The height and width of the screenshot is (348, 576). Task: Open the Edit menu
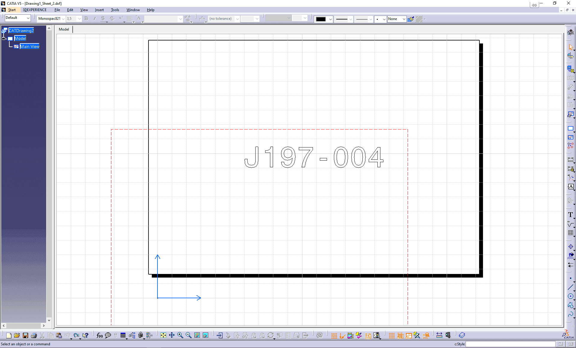pyautogui.click(x=70, y=10)
